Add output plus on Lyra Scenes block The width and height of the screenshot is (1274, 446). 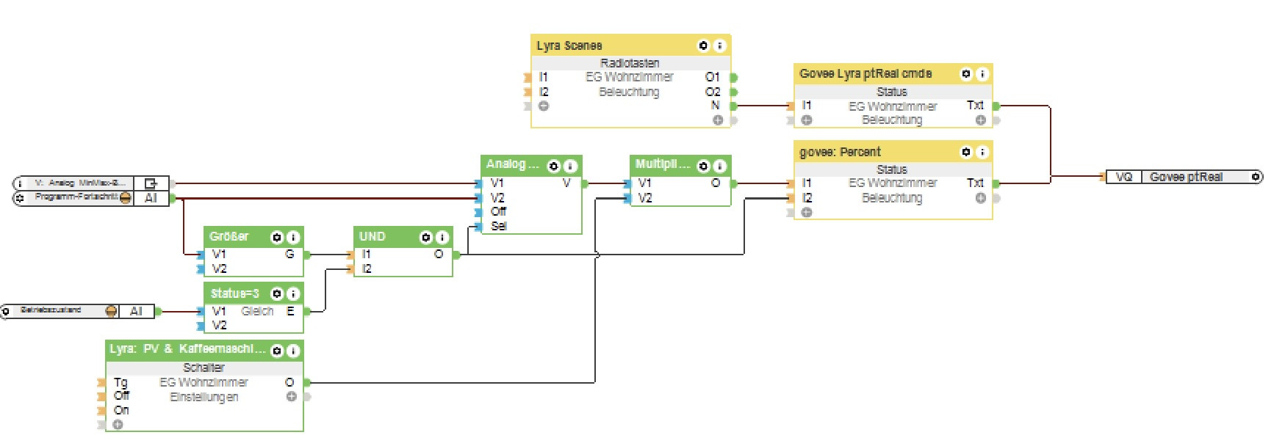[x=717, y=120]
